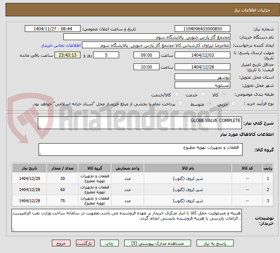Click the واحد شمارش column header
Viewport: 280px width, 253px height.
click(x=128, y=168)
